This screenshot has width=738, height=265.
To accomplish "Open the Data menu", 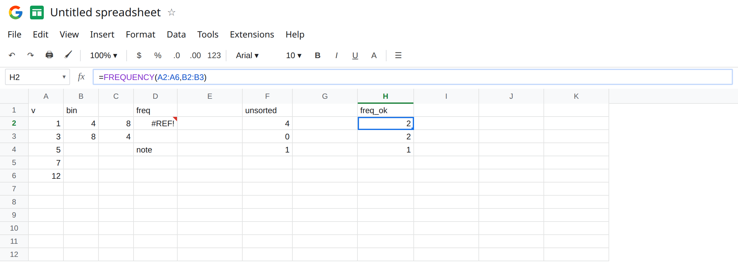I will [x=176, y=34].
